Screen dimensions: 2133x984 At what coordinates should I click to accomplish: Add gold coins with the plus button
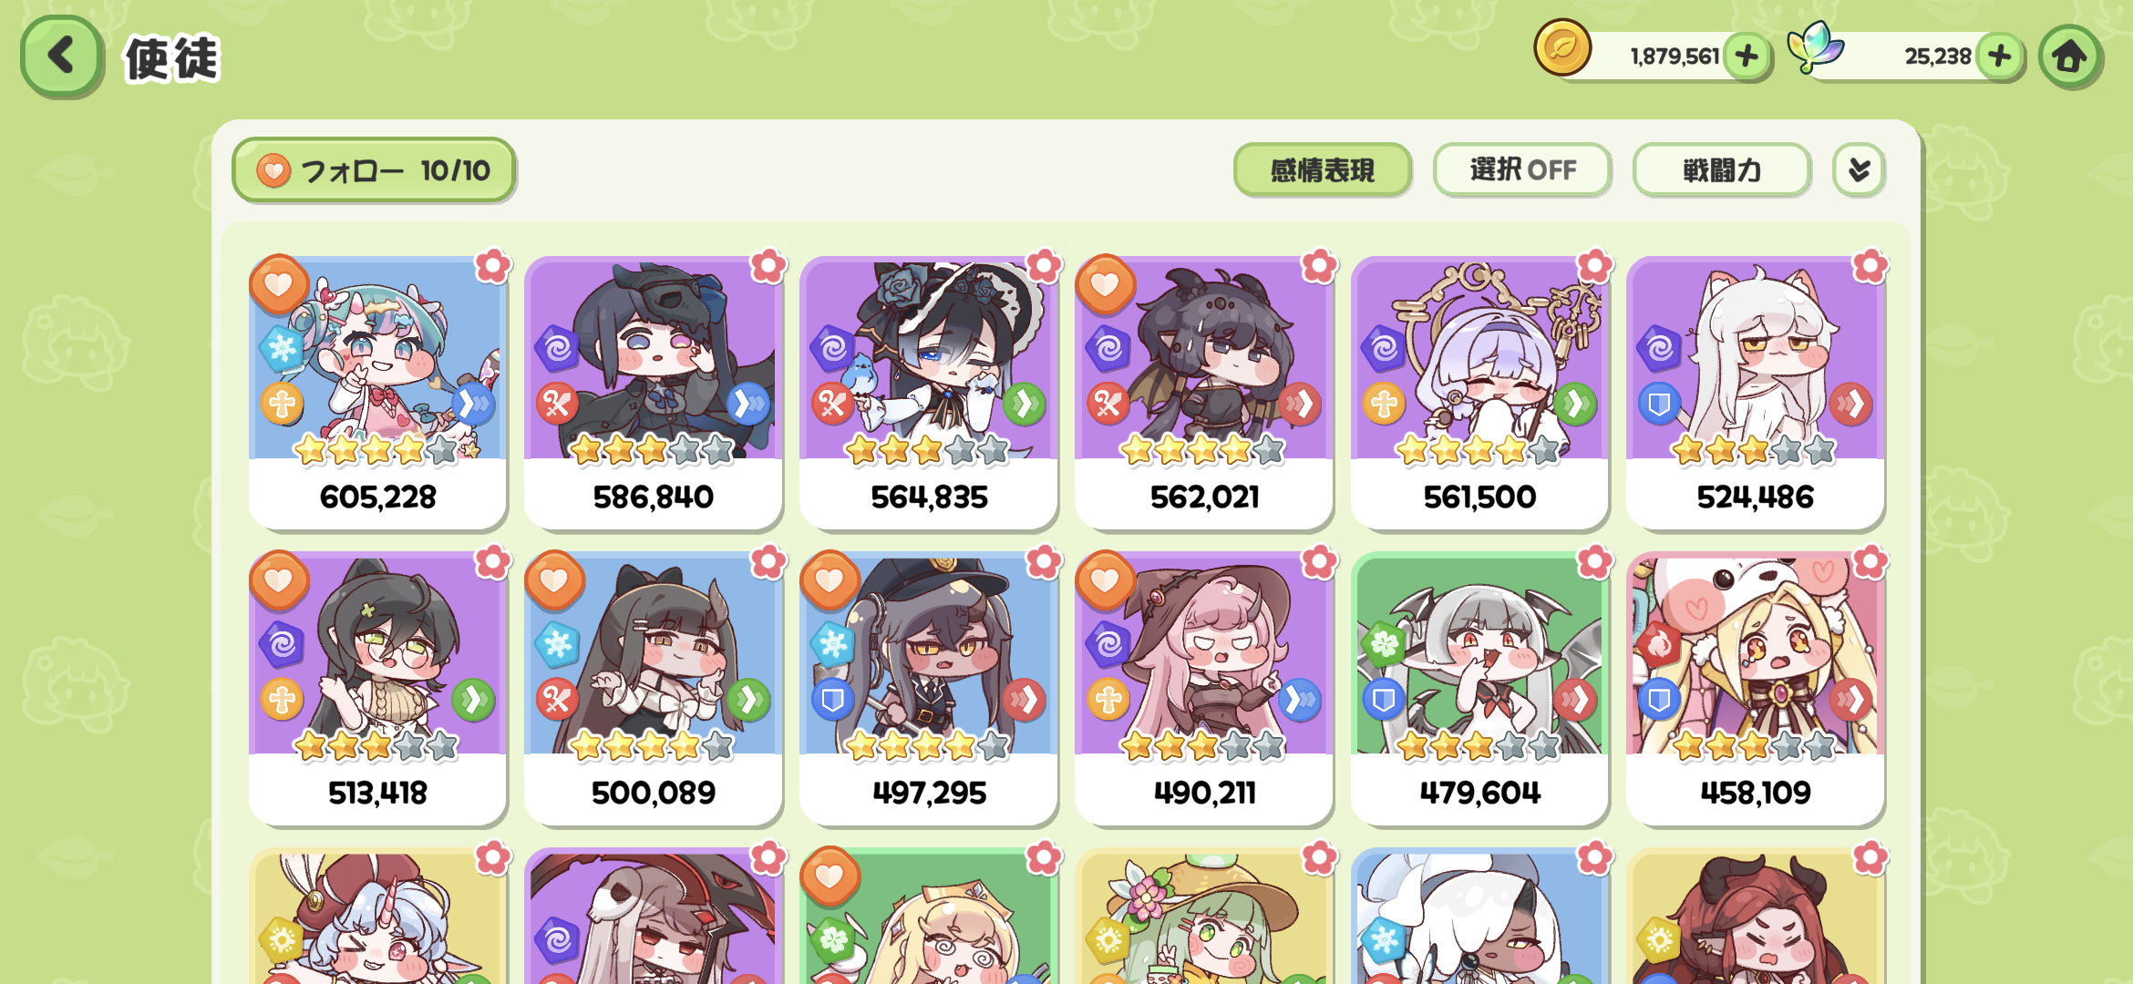1747,56
